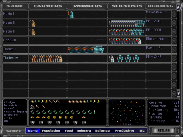Viewport: 183px width, 137px height.
Task: Sort colonies by Industry
Action: coord(84,131)
